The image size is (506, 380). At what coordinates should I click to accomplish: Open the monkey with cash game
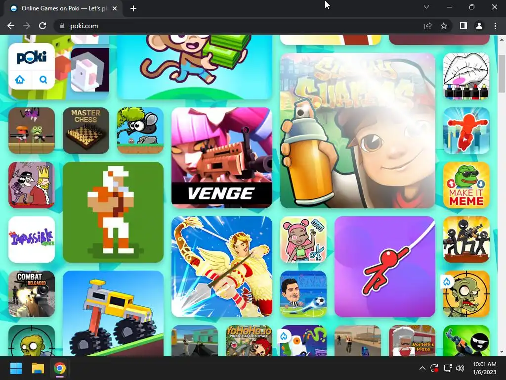click(195, 67)
